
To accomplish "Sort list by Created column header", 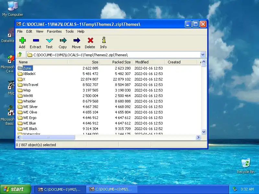I will pyautogui.click(x=181, y=62).
